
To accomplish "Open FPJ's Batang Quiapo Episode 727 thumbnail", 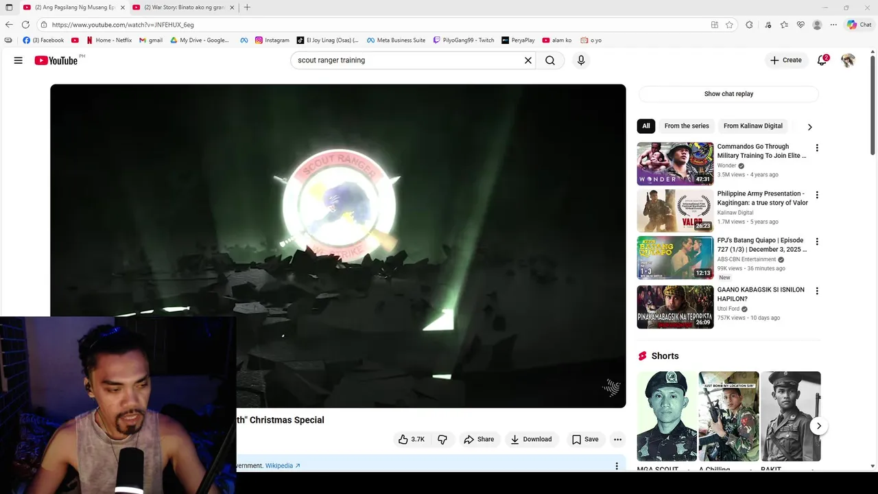I will pos(675,258).
